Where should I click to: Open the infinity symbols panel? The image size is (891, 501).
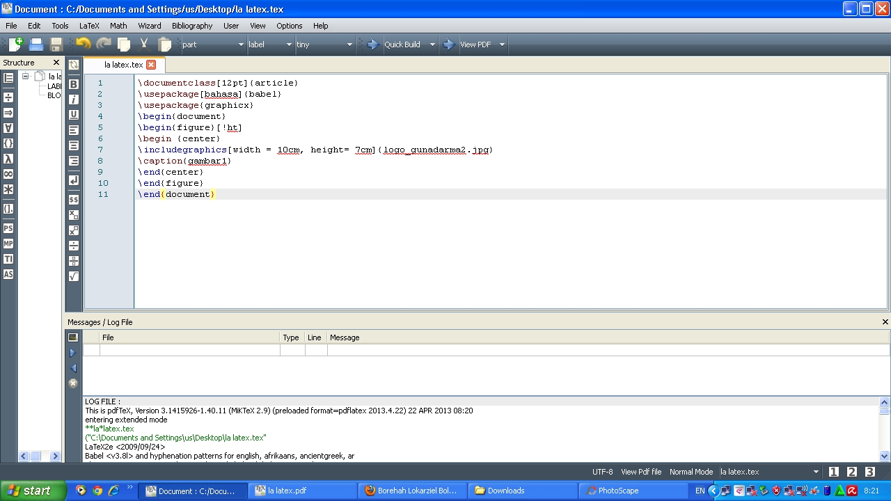(8, 174)
